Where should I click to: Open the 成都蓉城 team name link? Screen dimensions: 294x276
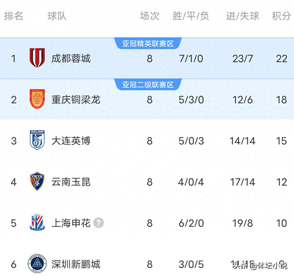[71, 58]
